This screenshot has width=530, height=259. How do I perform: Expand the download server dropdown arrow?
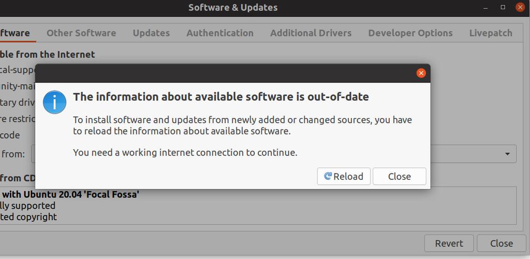pos(507,154)
